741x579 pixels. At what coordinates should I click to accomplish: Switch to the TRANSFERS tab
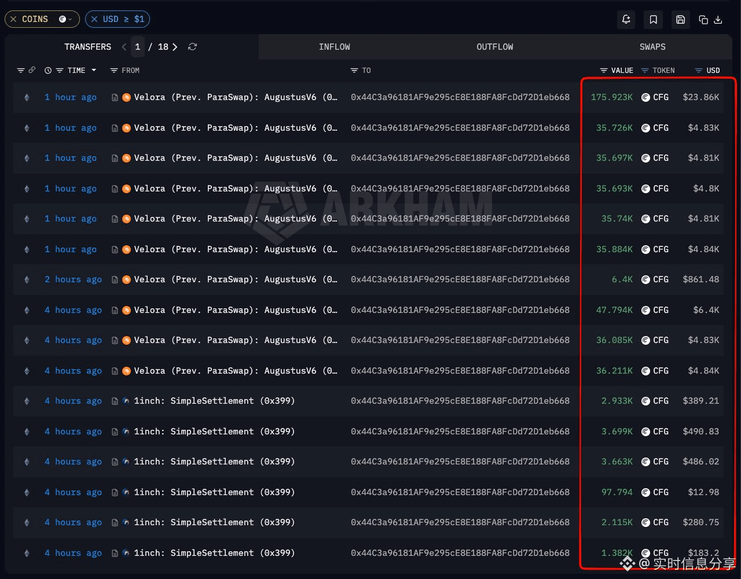point(87,47)
